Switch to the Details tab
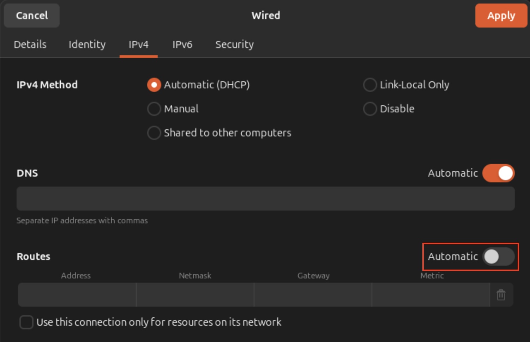 click(30, 45)
